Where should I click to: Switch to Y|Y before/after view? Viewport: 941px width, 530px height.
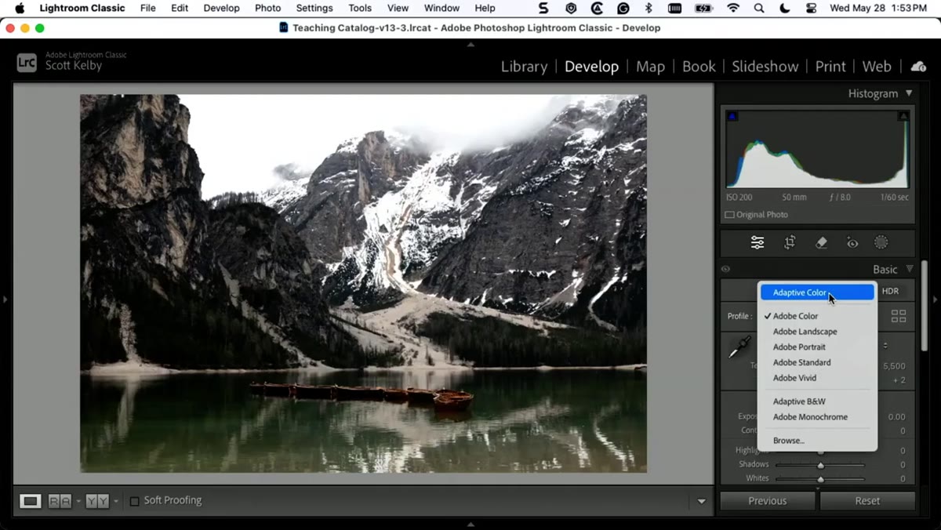[97, 501]
